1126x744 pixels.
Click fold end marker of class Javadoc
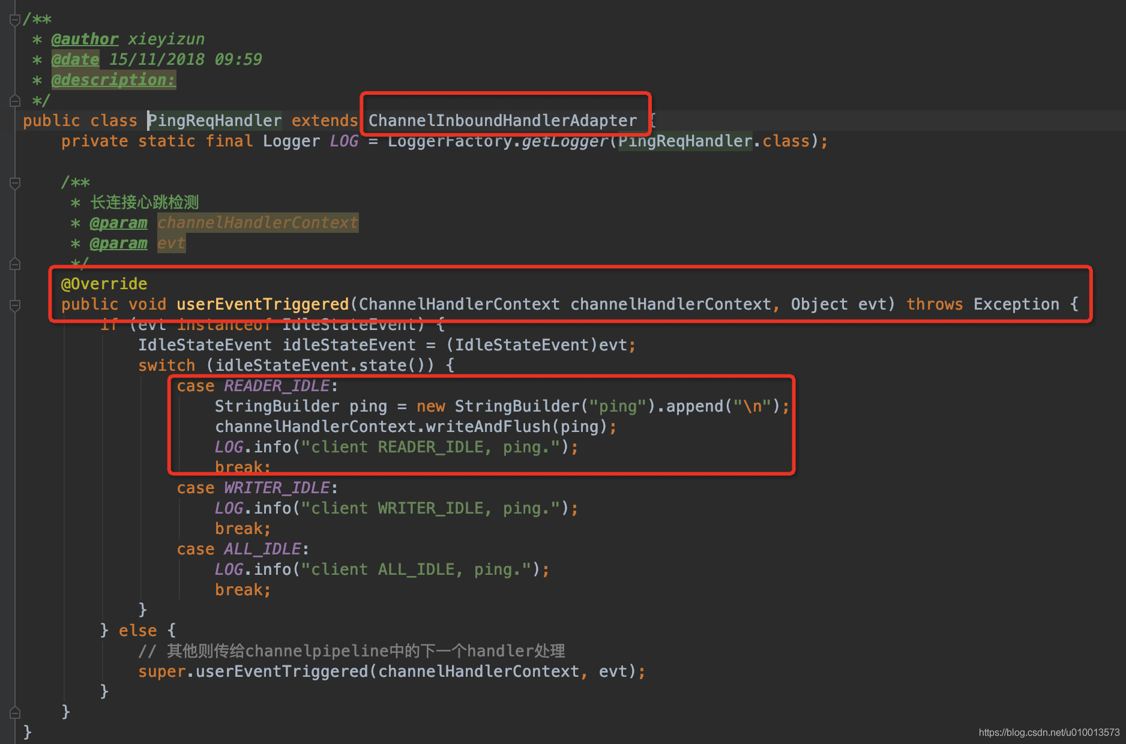15,101
